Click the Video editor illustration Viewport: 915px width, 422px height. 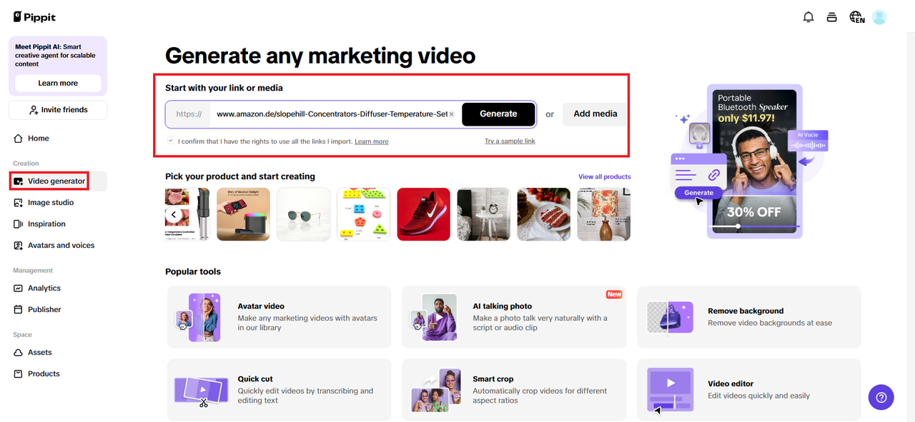click(x=670, y=391)
